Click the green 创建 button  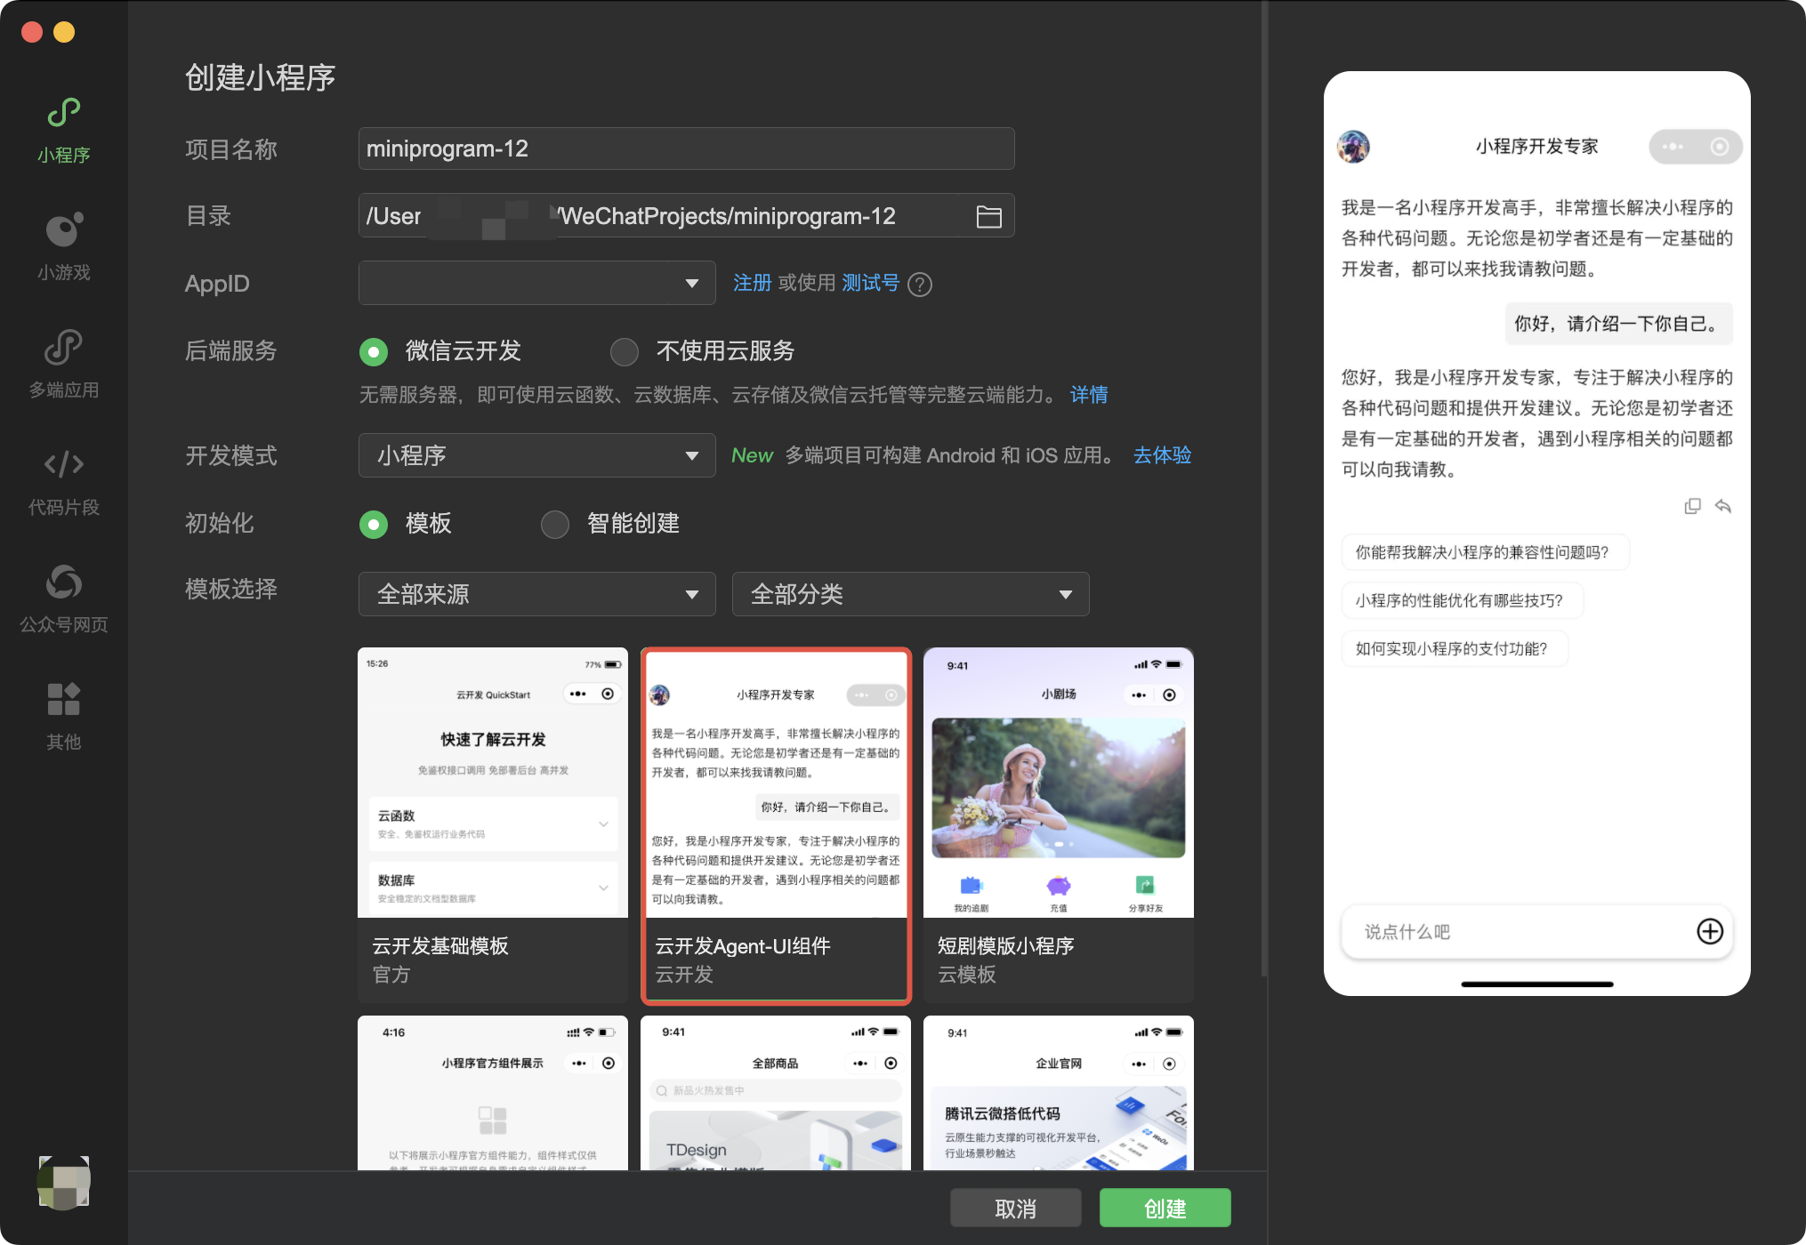[1165, 1209]
